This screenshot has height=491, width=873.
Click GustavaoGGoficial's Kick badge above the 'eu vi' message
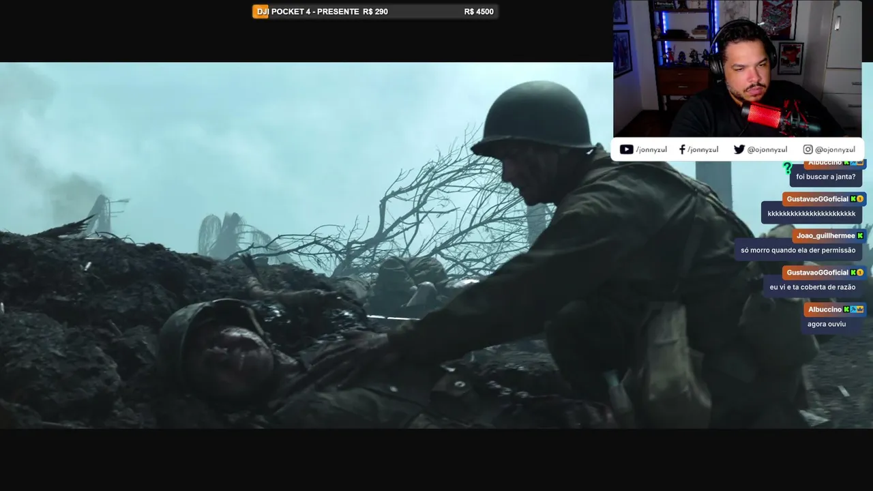pyautogui.click(x=853, y=273)
